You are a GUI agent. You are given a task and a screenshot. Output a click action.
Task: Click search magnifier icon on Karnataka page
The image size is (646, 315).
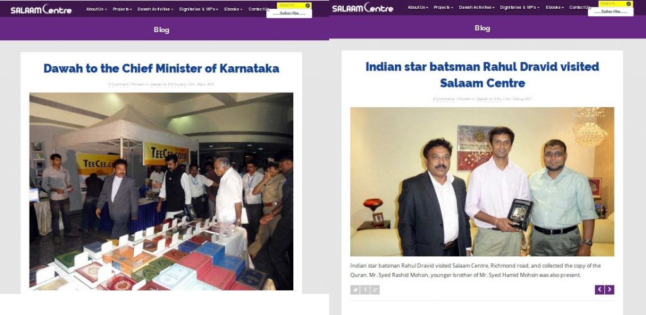pos(308,5)
